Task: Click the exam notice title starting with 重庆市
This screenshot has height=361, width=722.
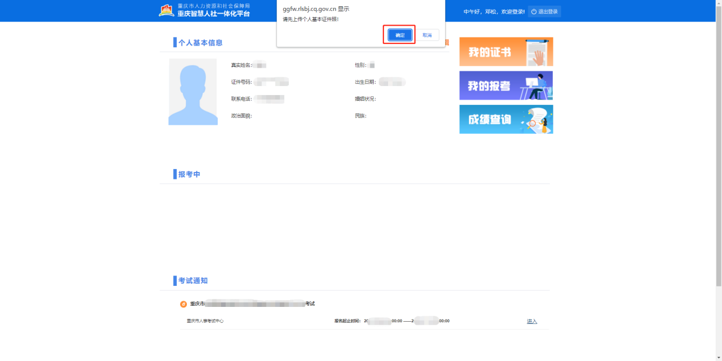Action: click(x=252, y=304)
